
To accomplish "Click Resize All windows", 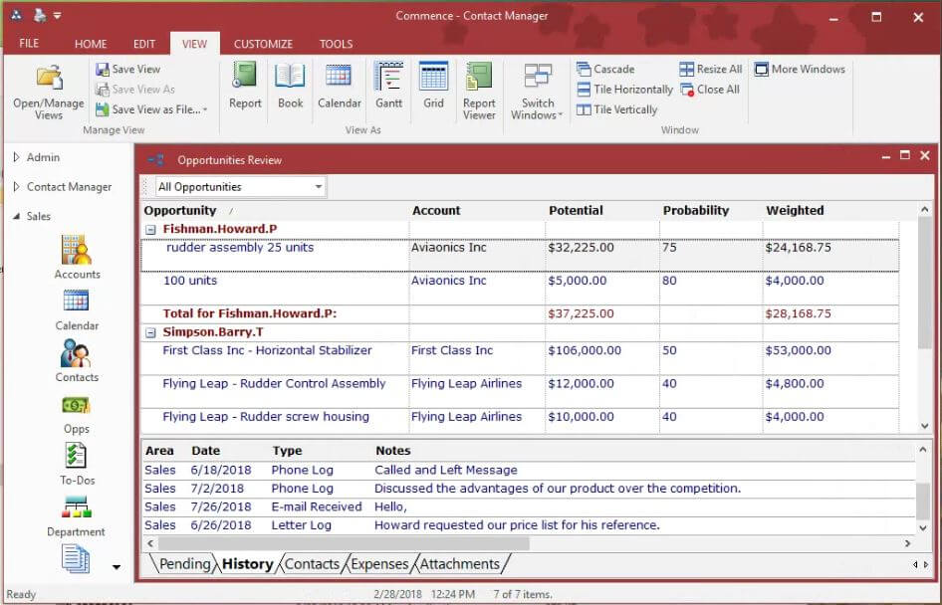I will [x=711, y=69].
